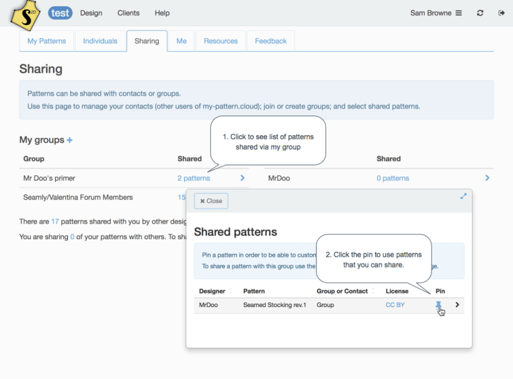513x379 pixels.
Task: Expand the Shared patterns dialog to fullscreen
Action: 463,196
